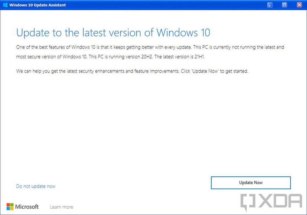Minimize the Update Assistant window
The height and width of the screenshot is (215, 307).
coord(270,5)
